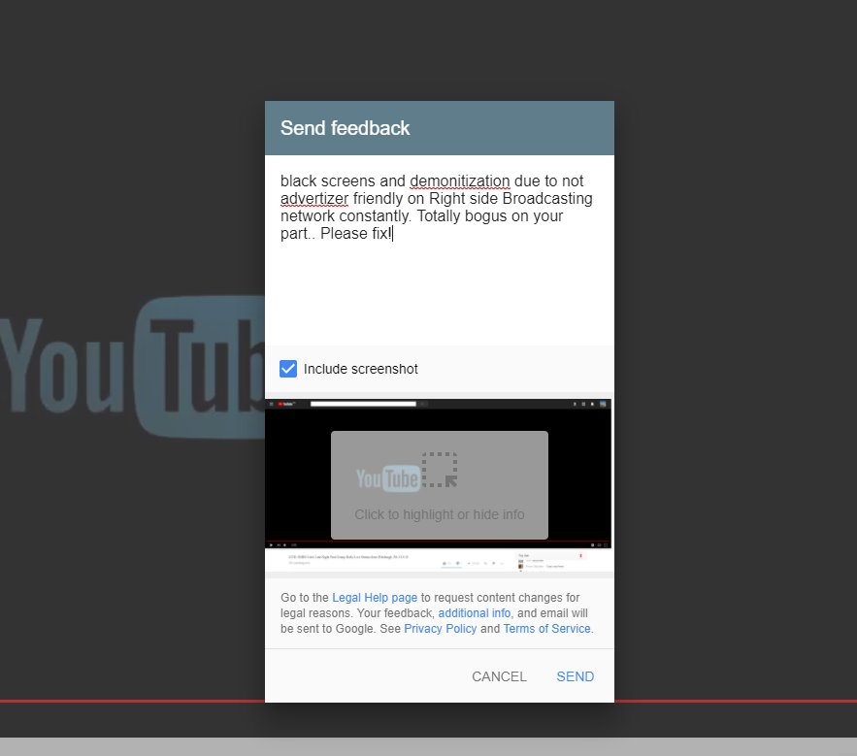
Task: Click the CANCEL button
Action: click(x=499, y=676)
